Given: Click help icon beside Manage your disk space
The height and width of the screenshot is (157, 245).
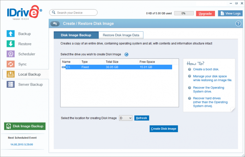Looking at the screenshot, I should [189, 76].
